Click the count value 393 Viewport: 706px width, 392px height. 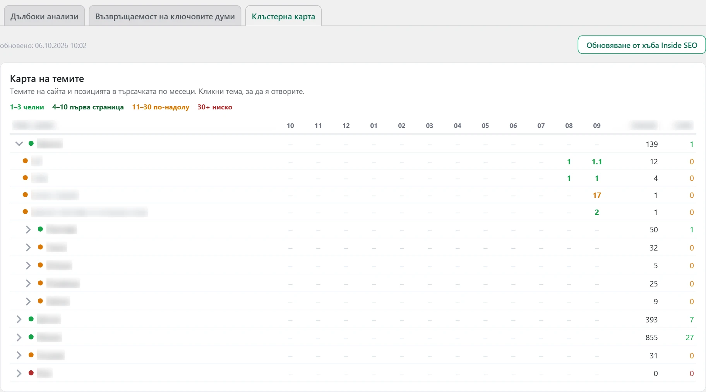(x=651, y=320)
